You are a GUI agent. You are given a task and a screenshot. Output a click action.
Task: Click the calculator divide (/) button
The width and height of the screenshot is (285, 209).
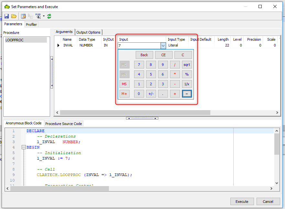[x=175, y=65]
